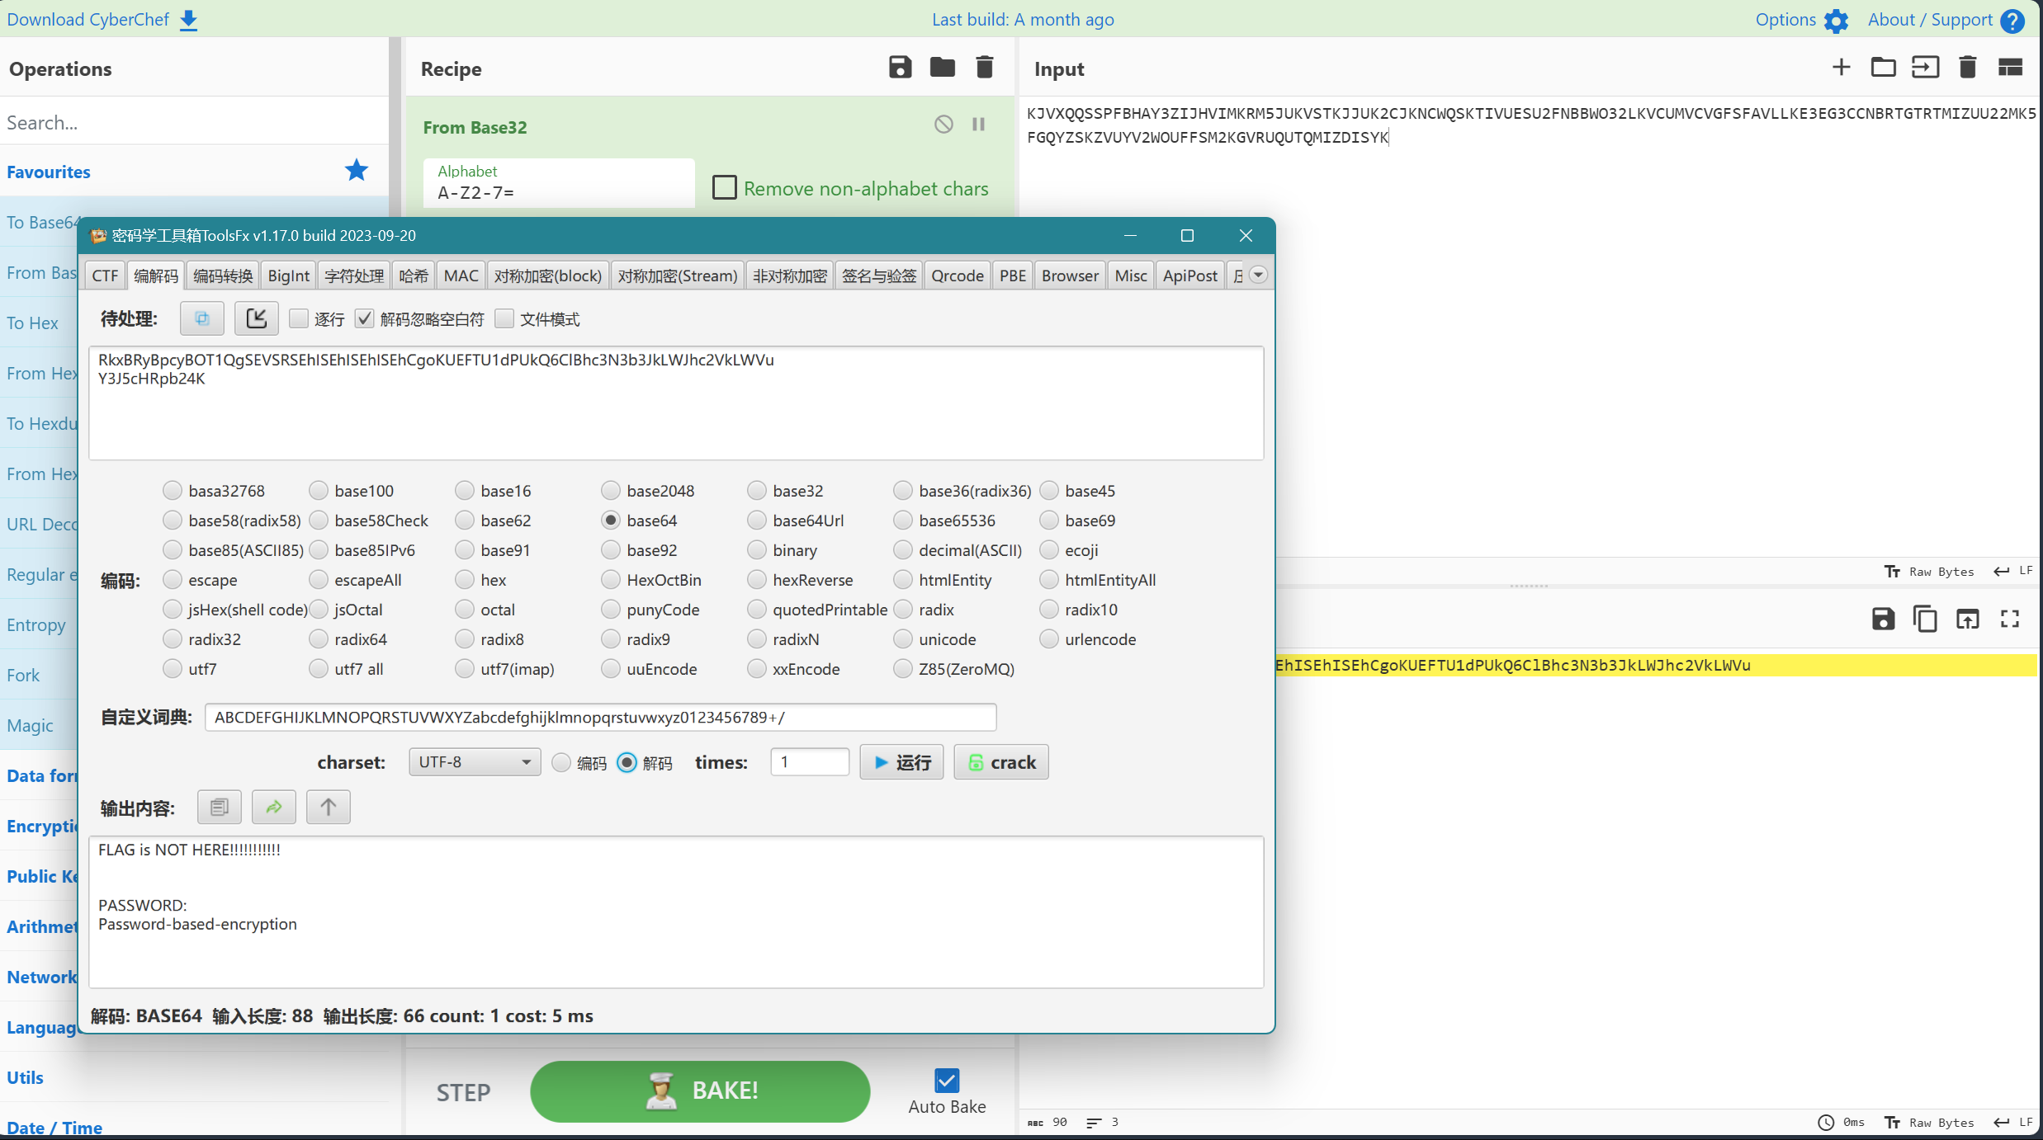2043x1140 pixels.
Task: Open the charset UTF-8 dropdown
Action: click(x=475, y=762)
